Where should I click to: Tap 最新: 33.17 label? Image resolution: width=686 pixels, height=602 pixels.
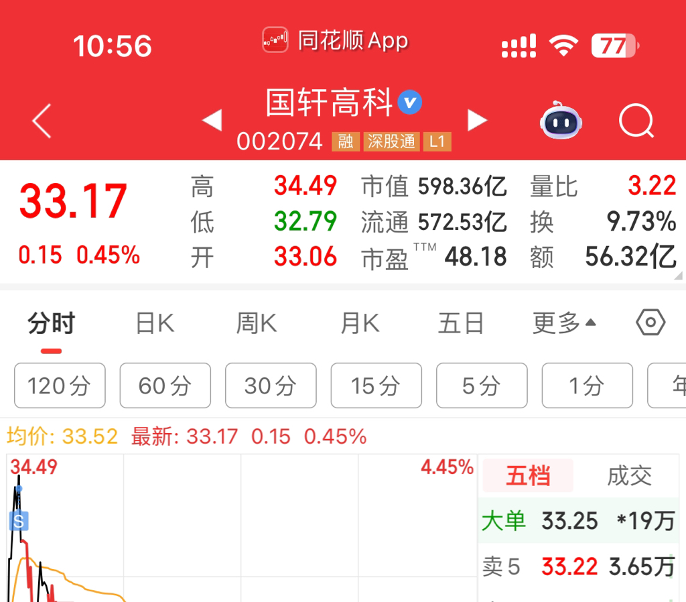(184, 436)
